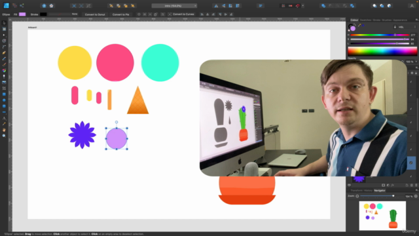The height and width of the screenshot is (236, 419).
Task: Click Move to Front arrange icon
Action: tap(133, 6)
